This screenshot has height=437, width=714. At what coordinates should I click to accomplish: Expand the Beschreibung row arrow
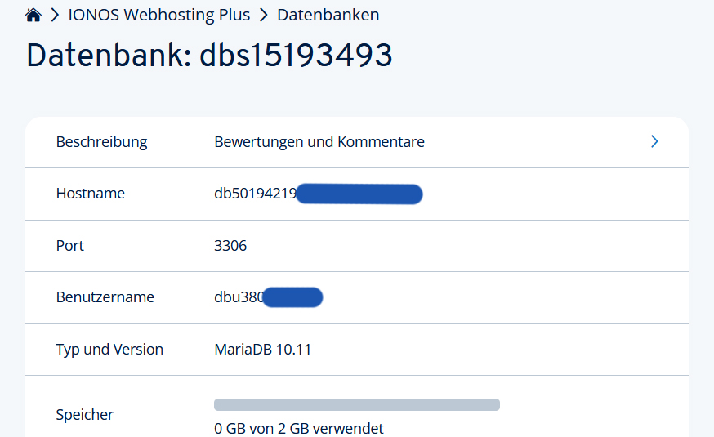tap(654, 142)
